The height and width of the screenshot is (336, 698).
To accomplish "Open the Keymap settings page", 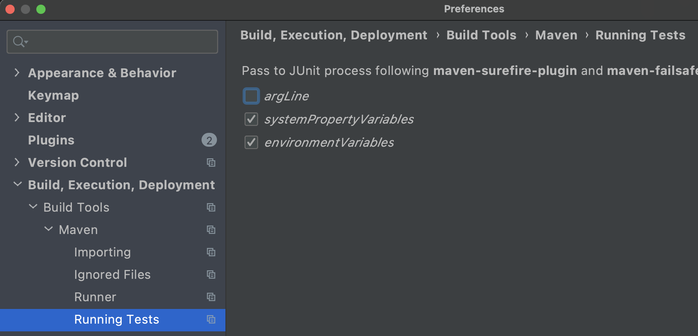I will click(x=53, y=95).
